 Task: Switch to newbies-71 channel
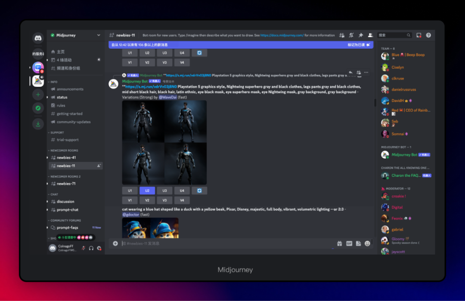point(76,184)
